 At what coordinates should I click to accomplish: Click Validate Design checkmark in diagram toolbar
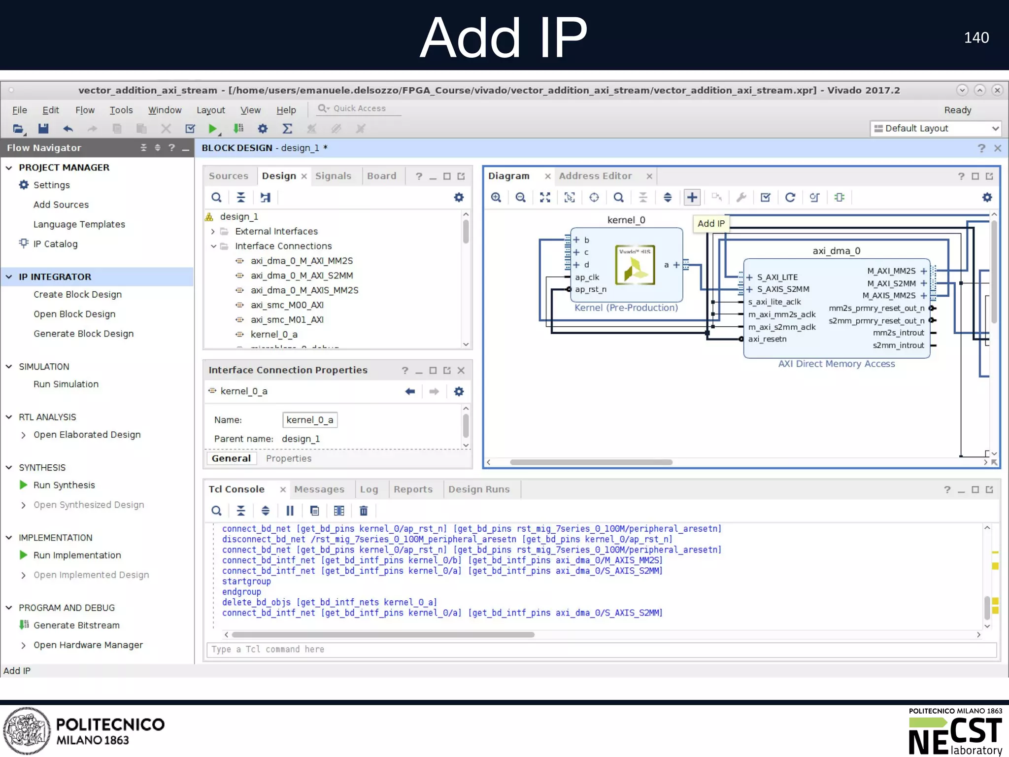coord(765,198)
